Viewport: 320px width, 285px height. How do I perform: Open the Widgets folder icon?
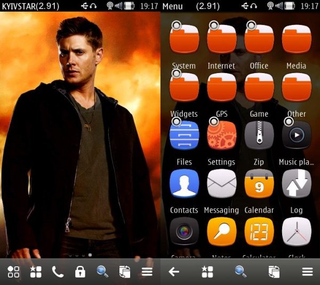pos(185,87)
